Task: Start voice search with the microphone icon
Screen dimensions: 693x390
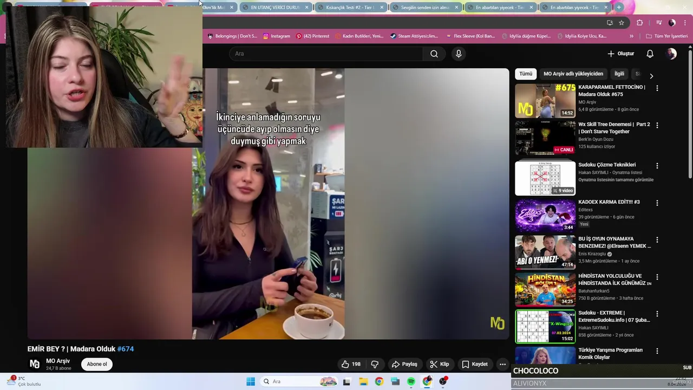Action: (459, 54)
